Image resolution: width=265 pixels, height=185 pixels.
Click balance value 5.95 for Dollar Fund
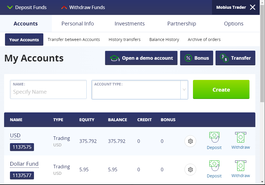pos(113,169)
